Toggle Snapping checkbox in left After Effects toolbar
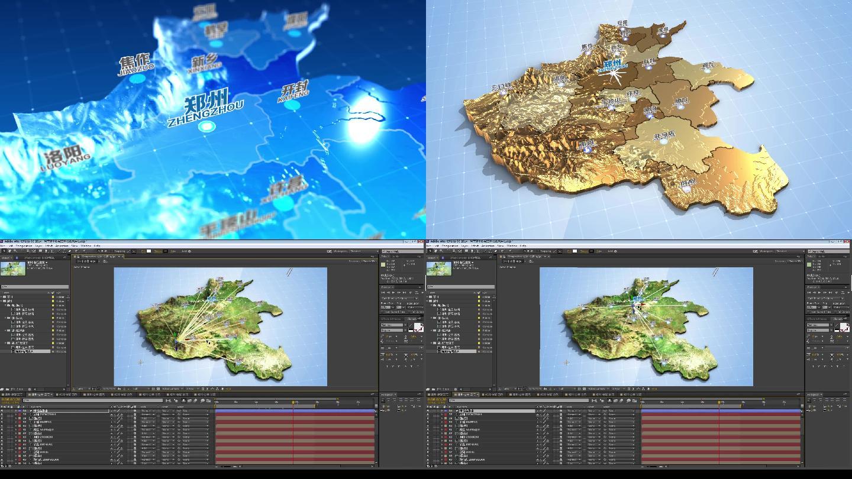The image size is (852, 479). coord(112,251)
